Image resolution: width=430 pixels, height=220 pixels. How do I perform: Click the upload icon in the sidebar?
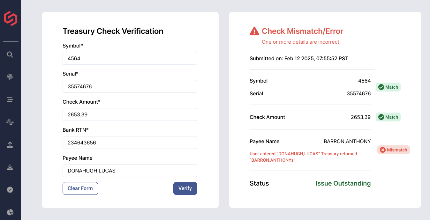(x=10, y=144)
